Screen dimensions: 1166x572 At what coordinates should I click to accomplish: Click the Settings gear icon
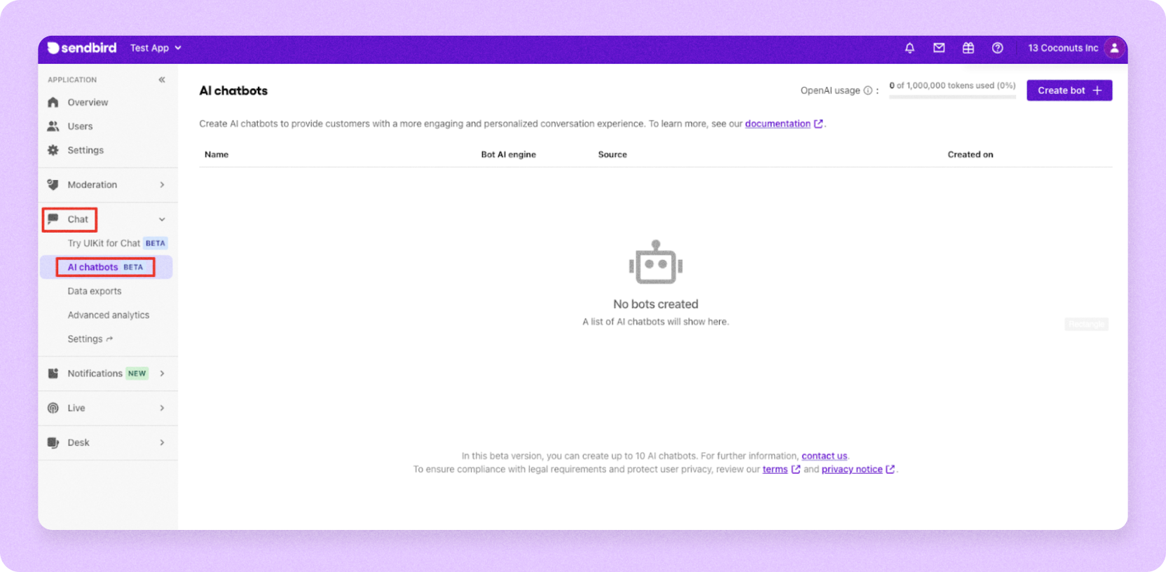point(53,150)
